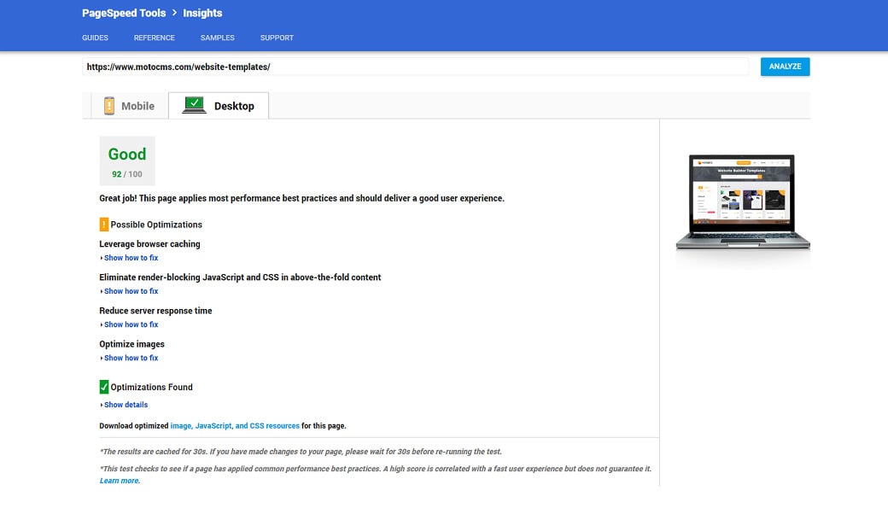Go to the Samples section

[218, 38]
